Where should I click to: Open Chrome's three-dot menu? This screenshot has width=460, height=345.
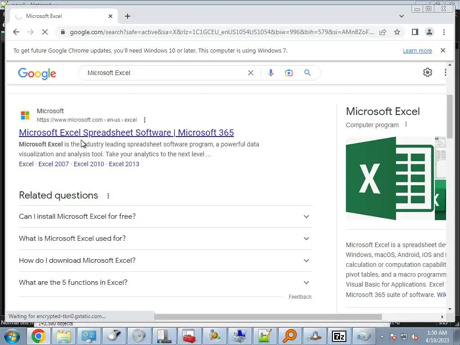[x=444, y=32]
